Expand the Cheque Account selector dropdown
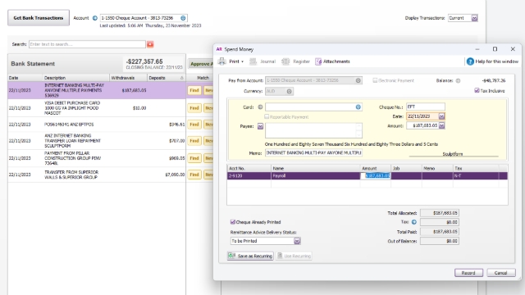 point(183,18)
